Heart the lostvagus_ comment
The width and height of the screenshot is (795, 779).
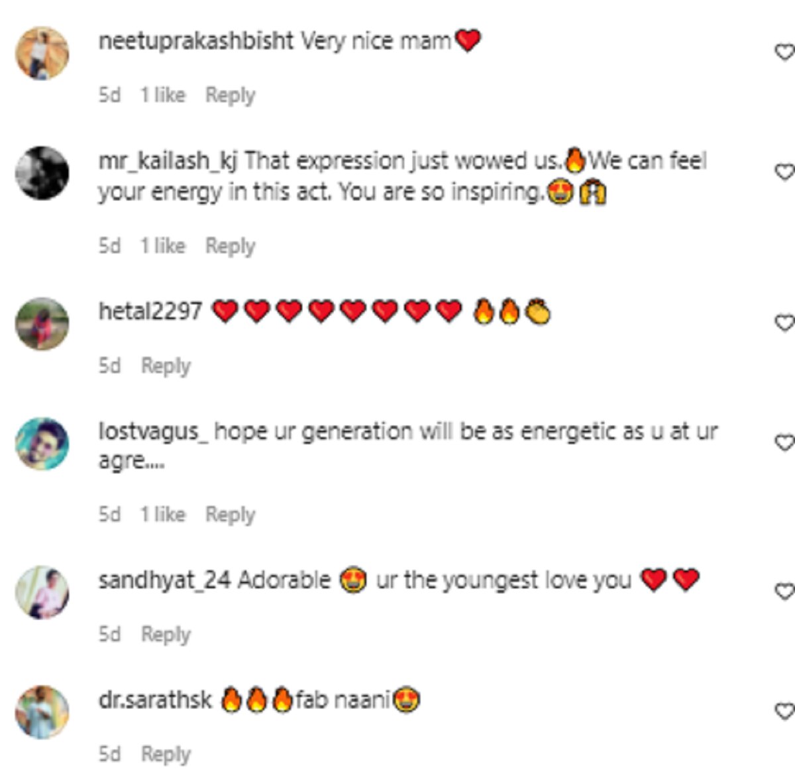coord(784,442)
